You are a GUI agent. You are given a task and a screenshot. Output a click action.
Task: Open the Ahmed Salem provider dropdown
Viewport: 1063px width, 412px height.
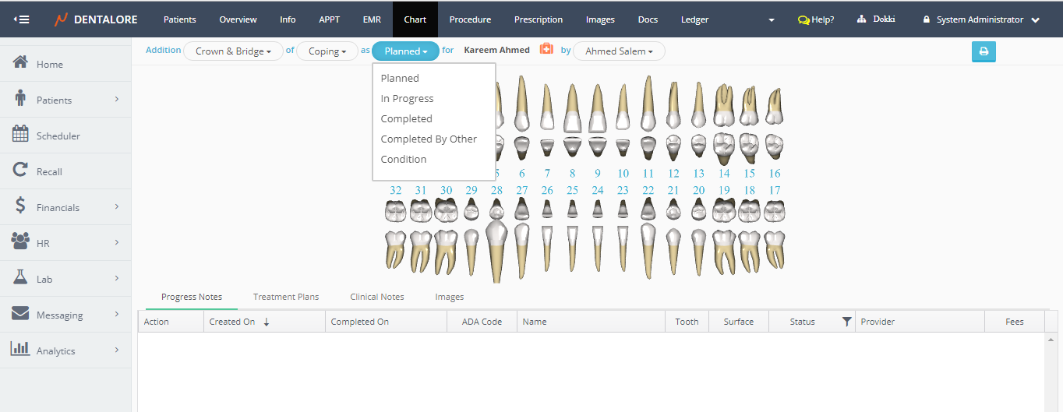click(619, 51)
